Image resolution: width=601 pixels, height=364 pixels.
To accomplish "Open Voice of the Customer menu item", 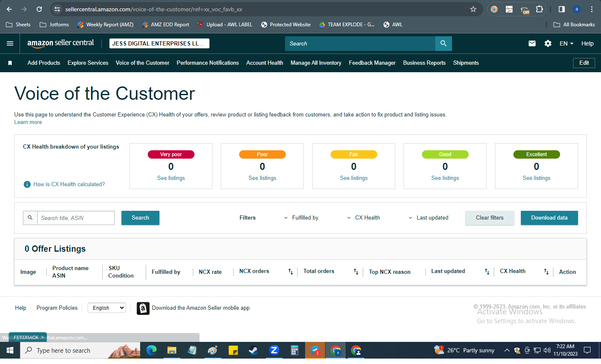I will pos(143,63).
